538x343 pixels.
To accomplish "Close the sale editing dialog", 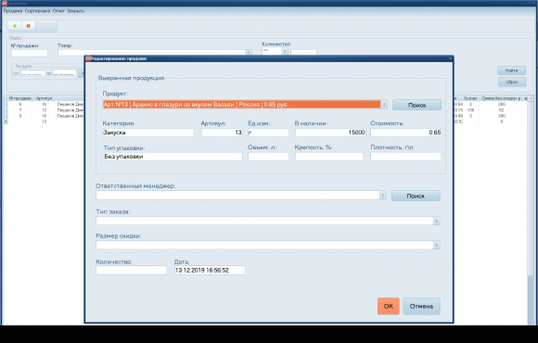I will point(450,58).
